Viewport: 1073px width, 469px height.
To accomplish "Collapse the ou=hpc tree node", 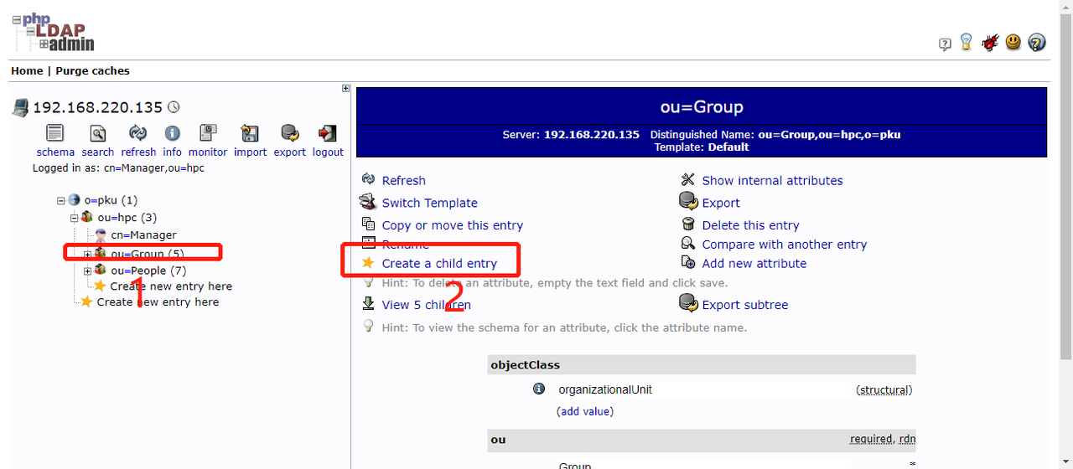I will click(x=75, y=218).
